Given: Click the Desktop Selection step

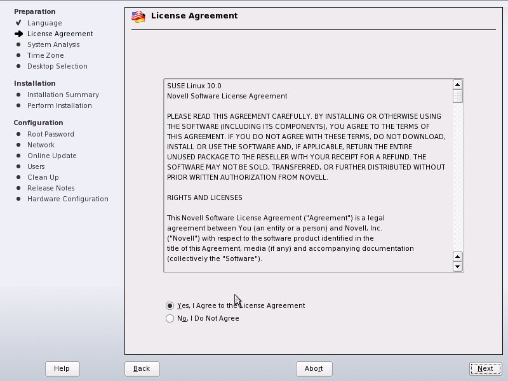Looking at the screenshot, I should tap(57, 66).
